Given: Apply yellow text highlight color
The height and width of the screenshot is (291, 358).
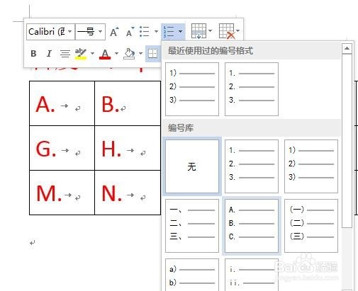Looking at the screenshot, I should tap(81, 54).
